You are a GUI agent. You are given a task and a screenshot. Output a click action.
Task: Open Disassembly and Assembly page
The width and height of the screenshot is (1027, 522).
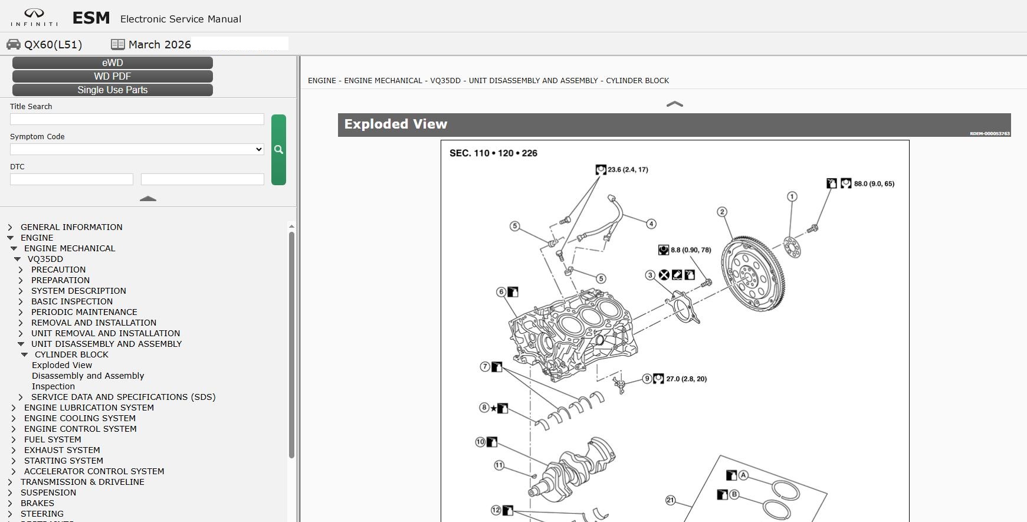(88, 376)
